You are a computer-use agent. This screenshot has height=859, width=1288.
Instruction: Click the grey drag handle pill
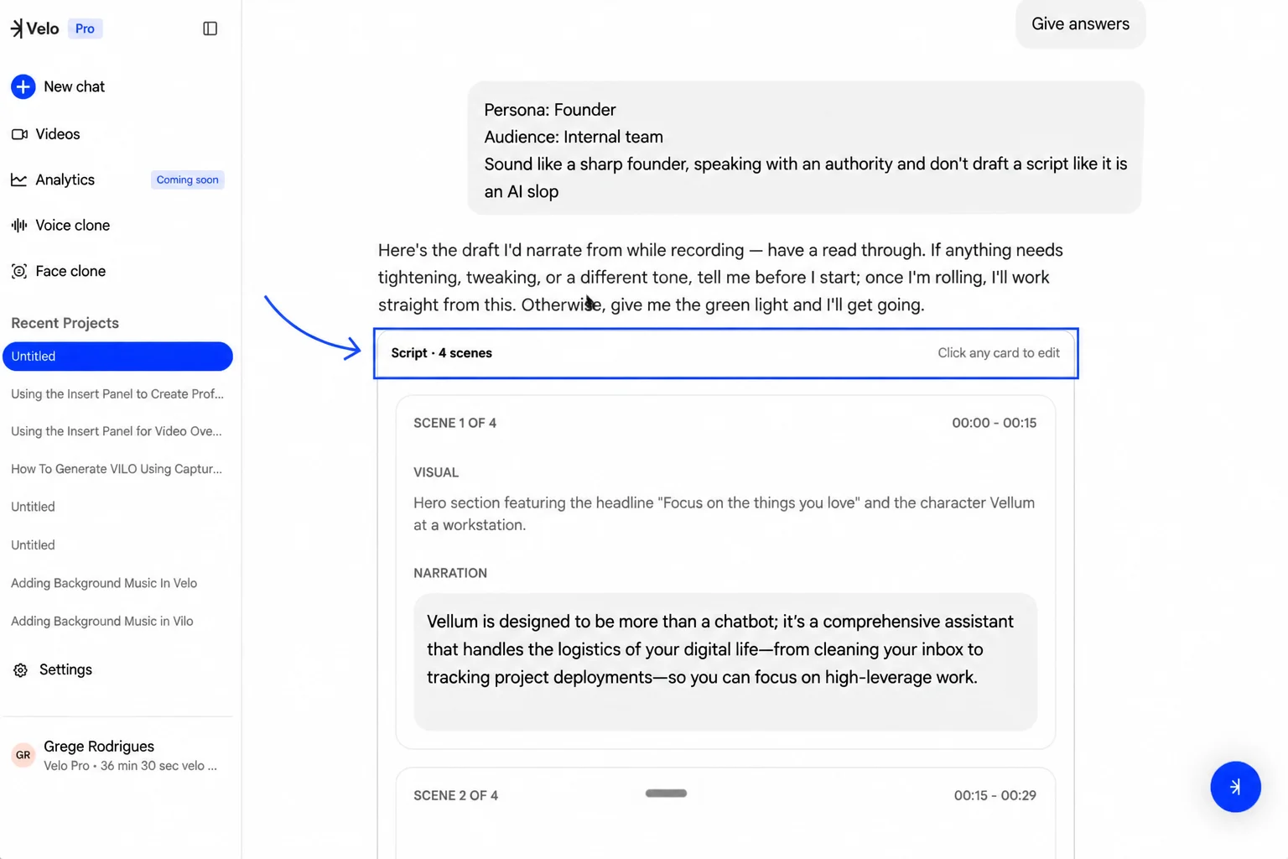pos(666,794)
